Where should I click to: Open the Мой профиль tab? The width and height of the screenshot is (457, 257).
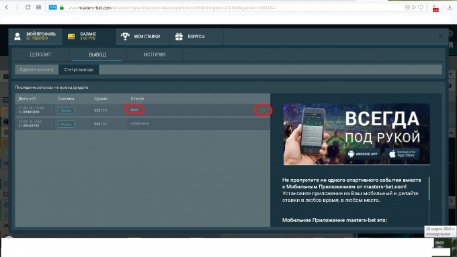point(35,36)
